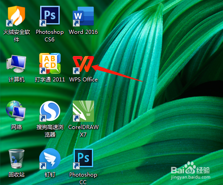Open the 火绒安全软件 (Huorong Security) desktop shortcut icon
The height and width of the screenshot is (185, 223).
point(16,16)
